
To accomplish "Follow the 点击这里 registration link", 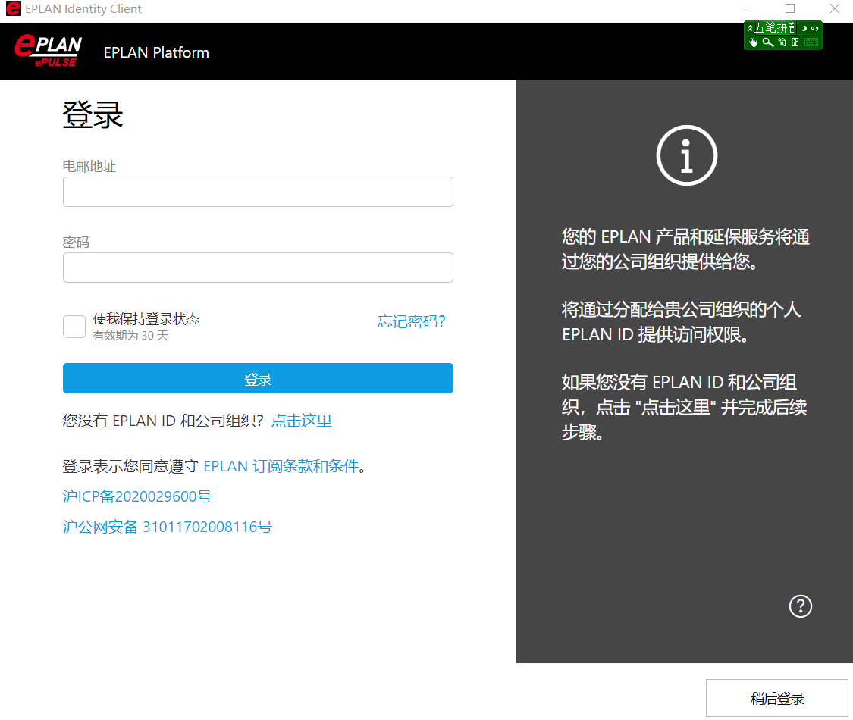I will pyautogui.click(x=302, y=421).
